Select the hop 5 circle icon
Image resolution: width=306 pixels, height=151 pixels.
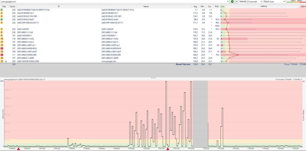coord(2,22)
